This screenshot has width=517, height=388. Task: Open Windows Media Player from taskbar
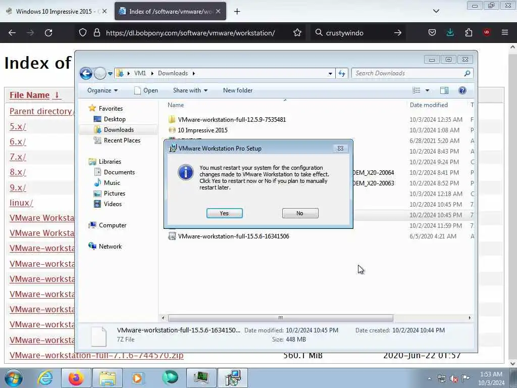(138, 378)
